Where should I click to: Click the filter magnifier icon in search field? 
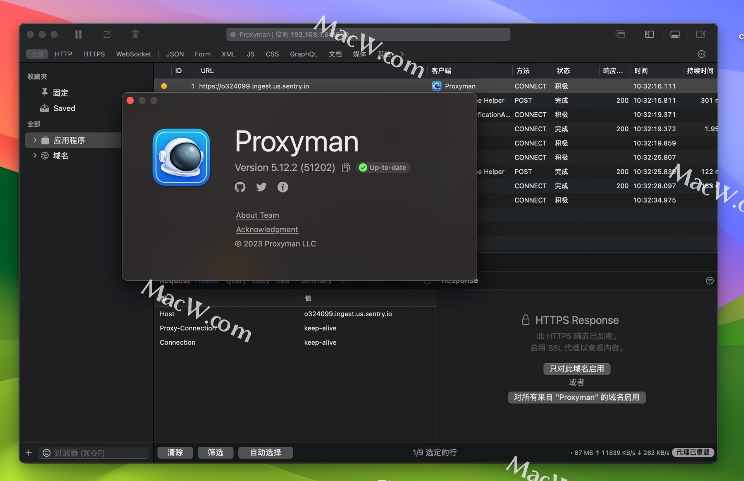(x=46, y=452)
